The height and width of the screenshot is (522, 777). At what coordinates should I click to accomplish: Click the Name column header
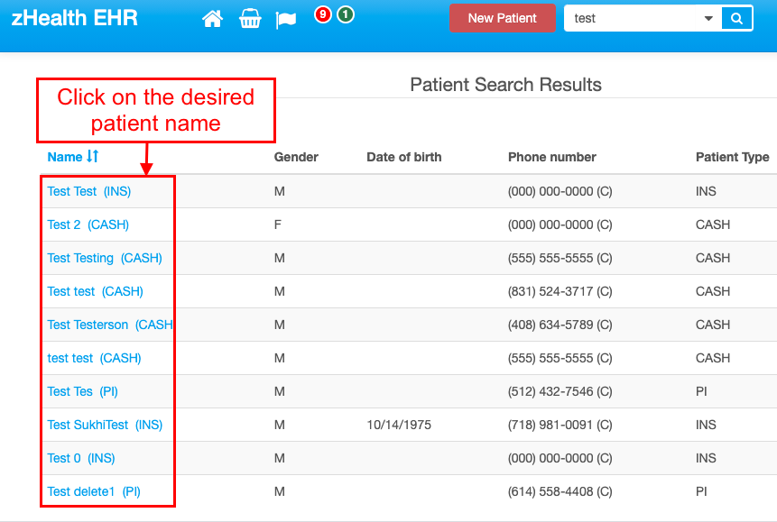64,157
